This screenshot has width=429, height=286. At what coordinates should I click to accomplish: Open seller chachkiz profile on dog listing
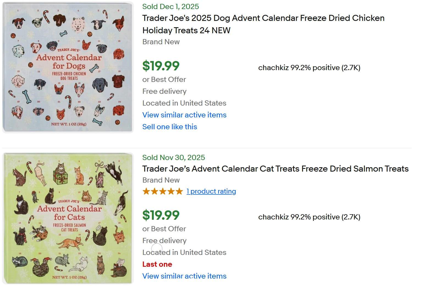click(x=309, y=68)
